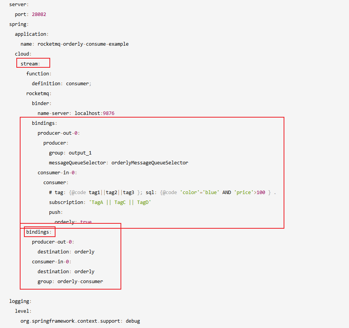The height and width of the screenshot is (328, 349).
Task: Click the 'binder:' key
Action: (x=41, y=103)
